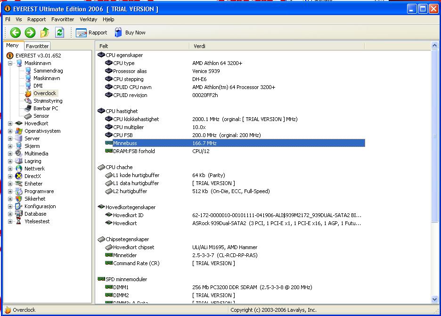
Task: Switch to the Favoritter tab
Action: (37, 46)
